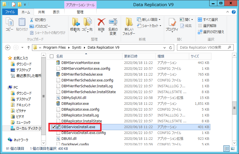Screen dimensions: 239x154
Task: Switch to the Share (共有) tab
Action: (x=41, y=12)
